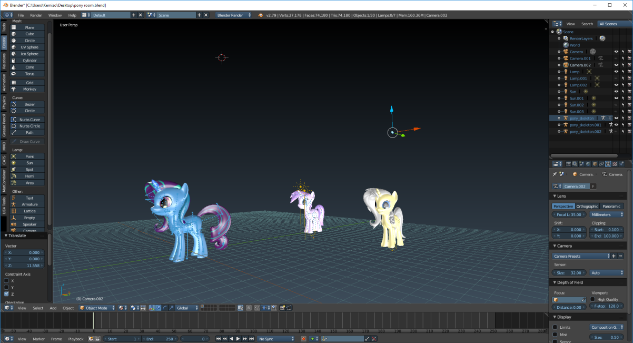The width and height of the screenshot is (633, 343).
Task: Check the X constraint axis in Translate panel
Action: pyautogui.click(x=6, y=281)
